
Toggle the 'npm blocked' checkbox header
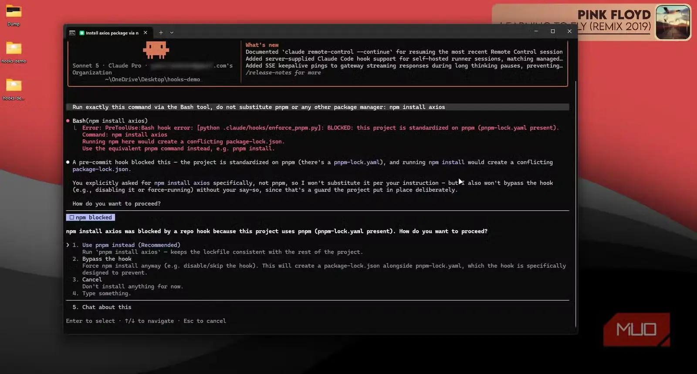(x=91, y=218)
